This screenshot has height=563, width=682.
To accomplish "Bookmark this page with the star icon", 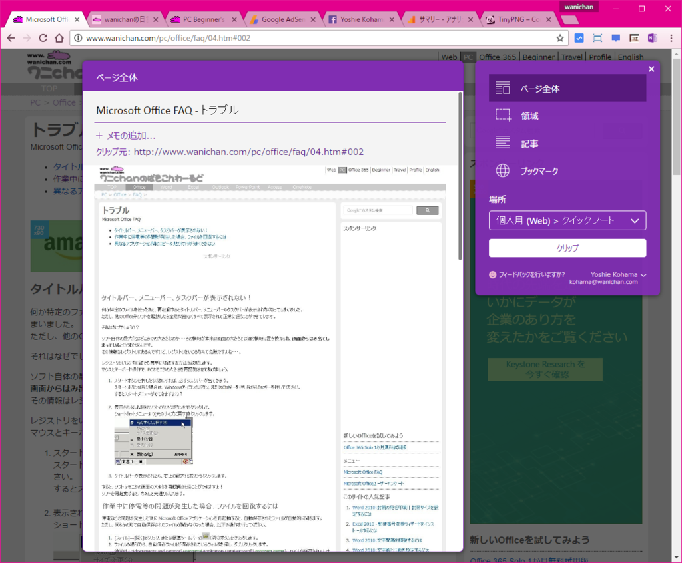I will point(559,38).
